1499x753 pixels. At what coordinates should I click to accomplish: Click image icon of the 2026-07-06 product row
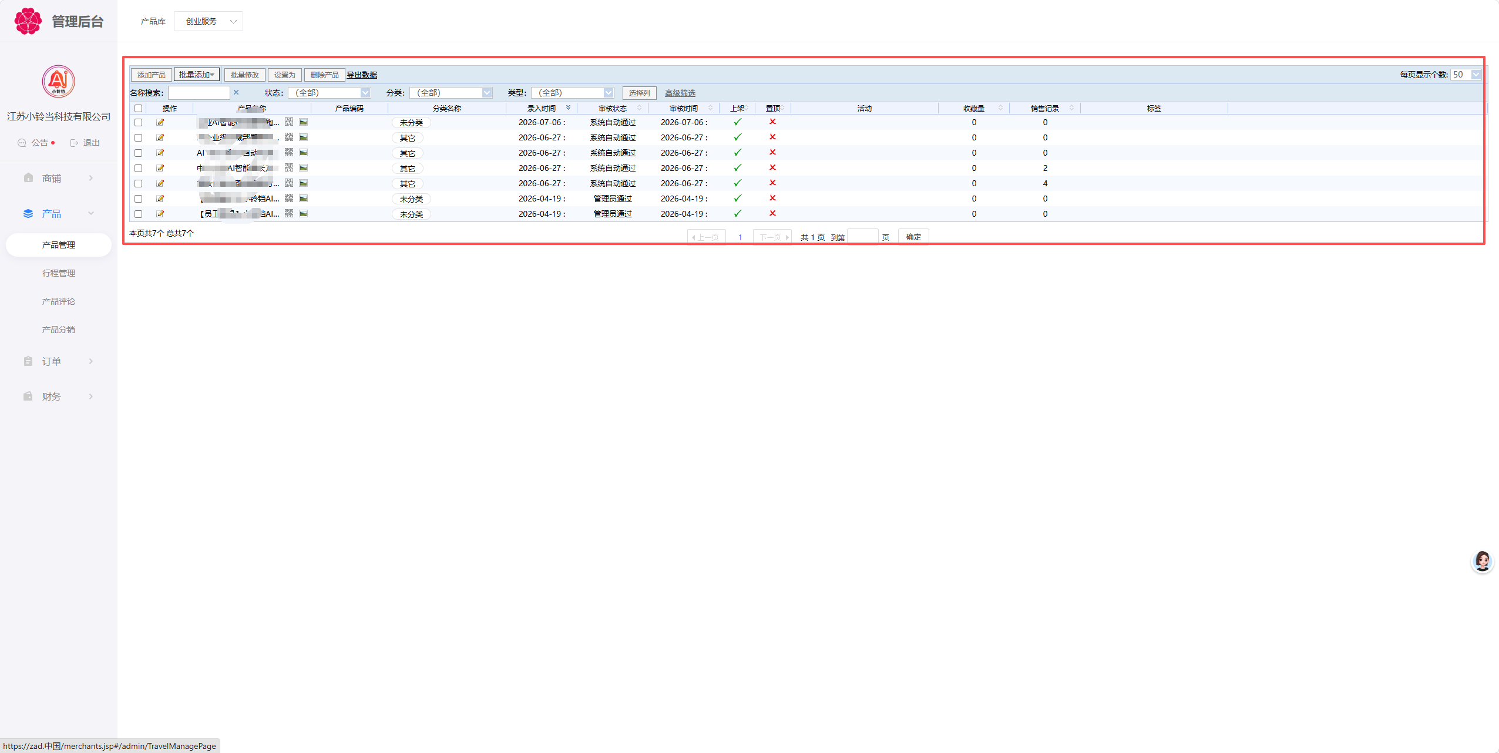coord(304,122)
